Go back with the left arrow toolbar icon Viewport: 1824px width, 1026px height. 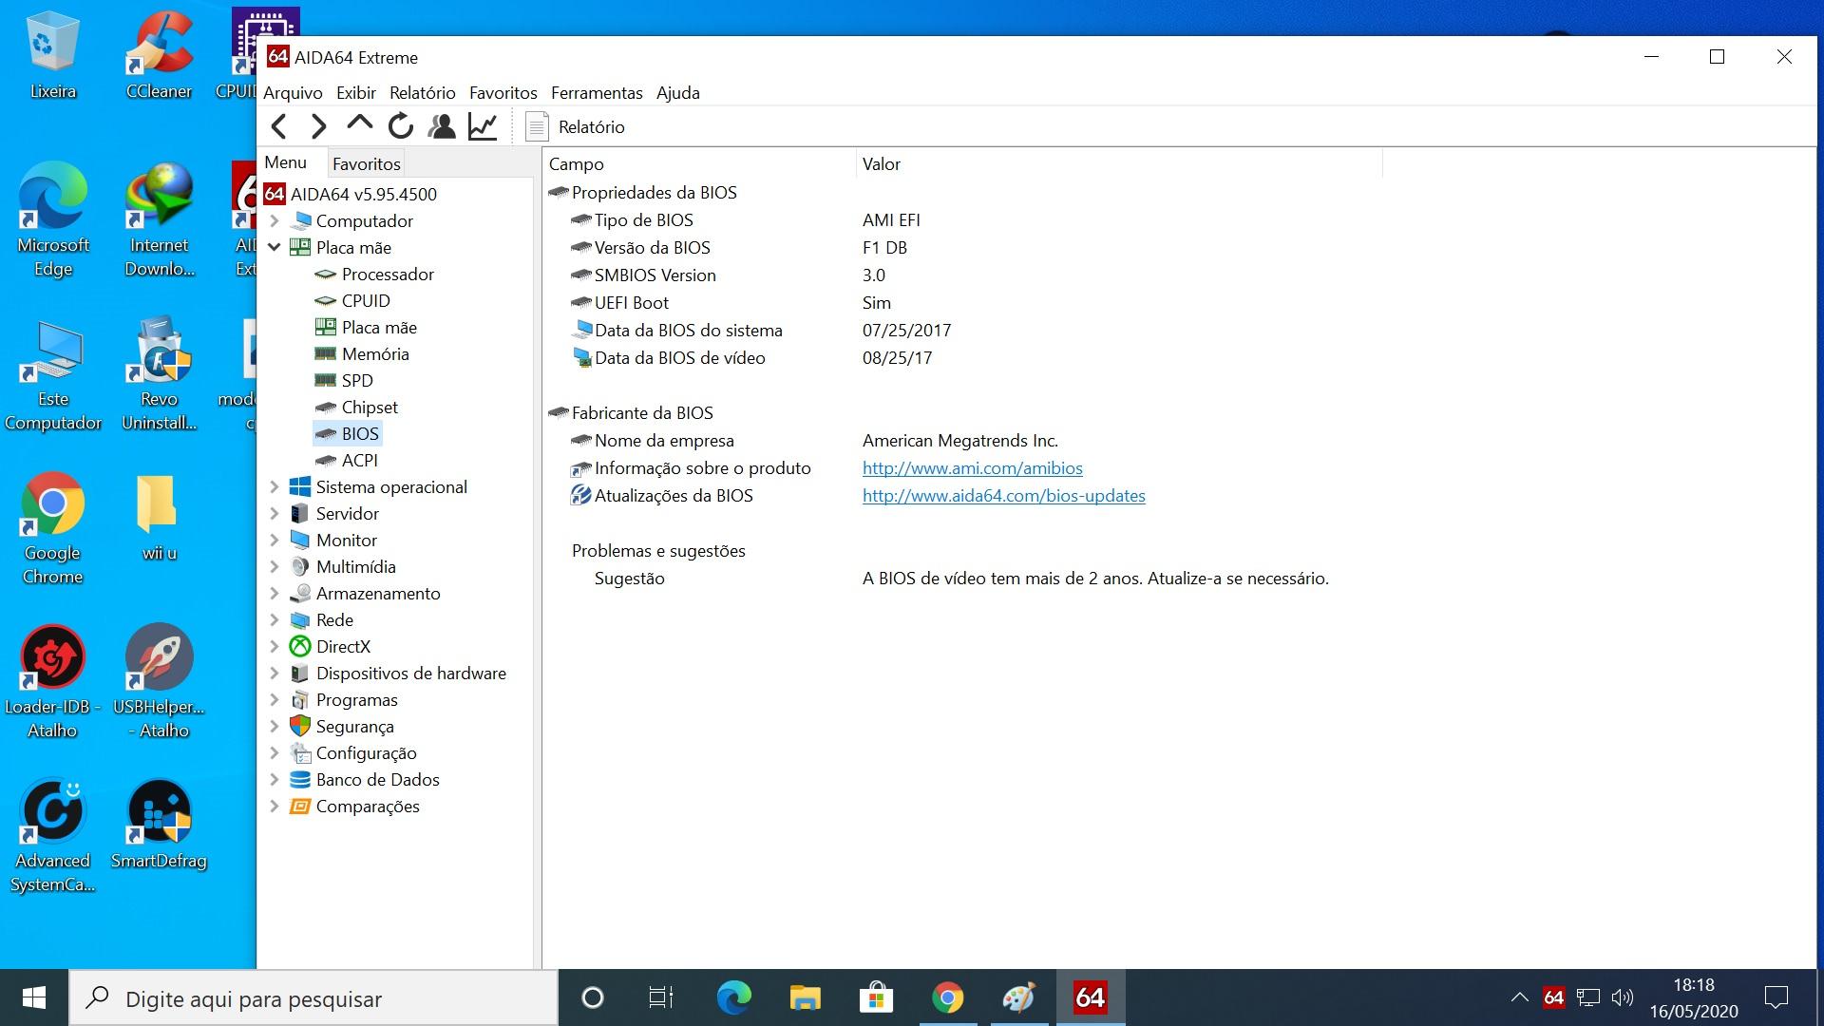point(278,126)
